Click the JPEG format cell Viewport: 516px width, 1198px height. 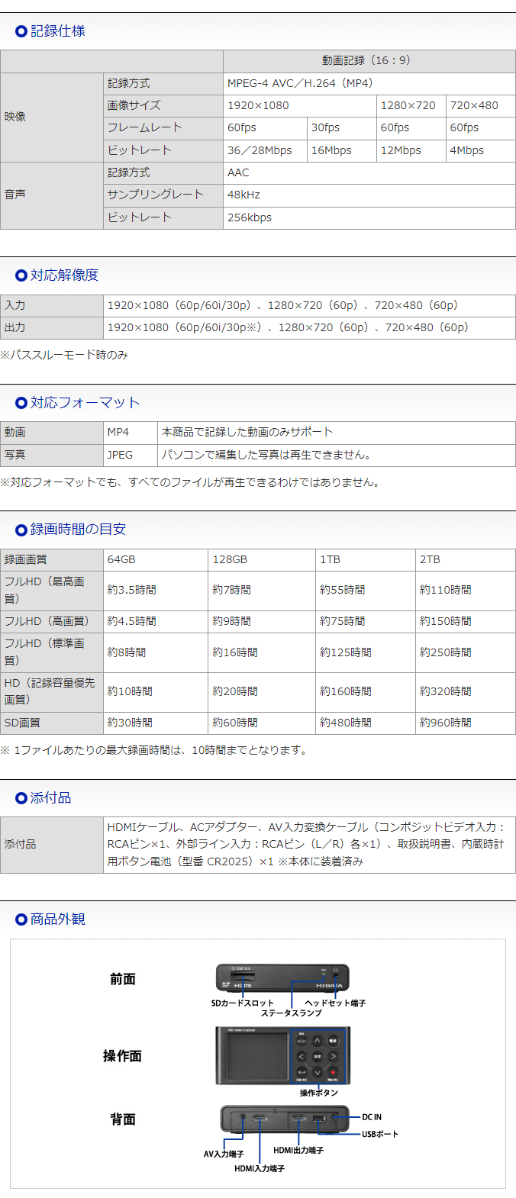(x=131, y=455)
